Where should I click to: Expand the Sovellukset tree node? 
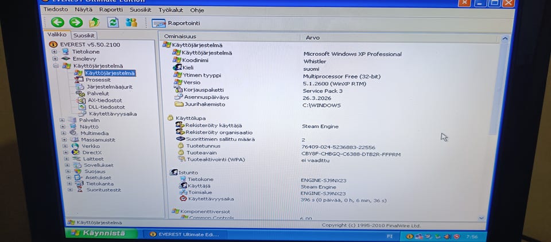[67, 165]
